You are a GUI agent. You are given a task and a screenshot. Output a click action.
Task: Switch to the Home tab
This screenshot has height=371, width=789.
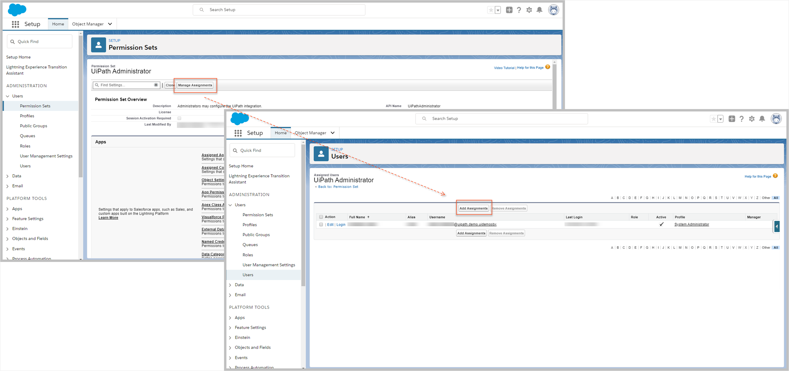58,24
